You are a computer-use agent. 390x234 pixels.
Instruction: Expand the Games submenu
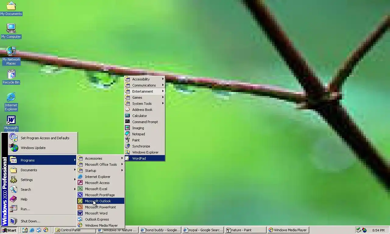[x=145, y=97]
